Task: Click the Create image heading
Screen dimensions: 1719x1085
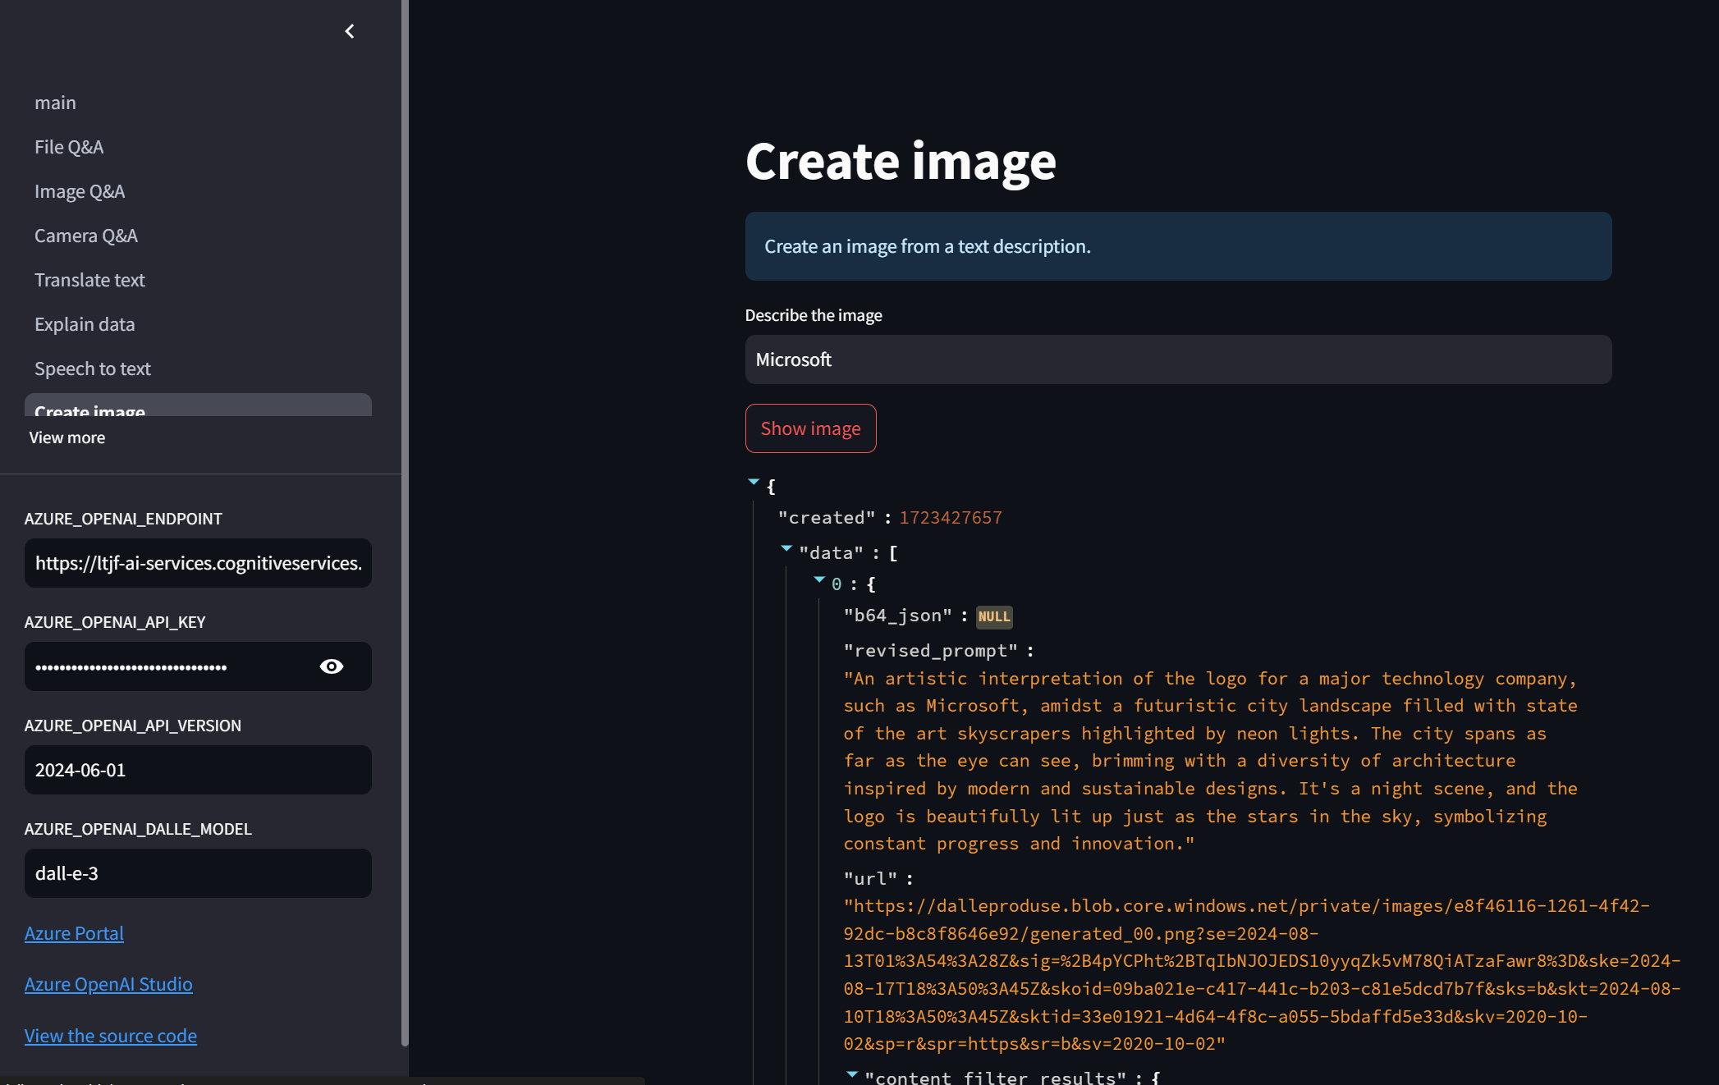Action: pyautogui.click(x=901, y=161)
